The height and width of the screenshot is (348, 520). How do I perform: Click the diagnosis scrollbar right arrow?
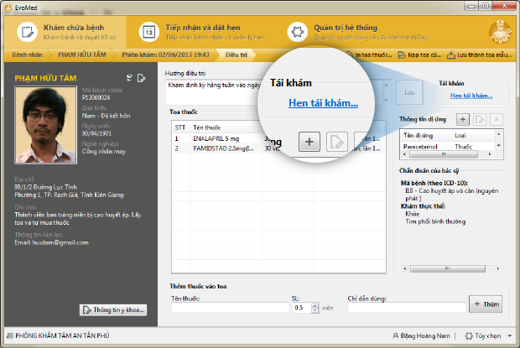498,268
